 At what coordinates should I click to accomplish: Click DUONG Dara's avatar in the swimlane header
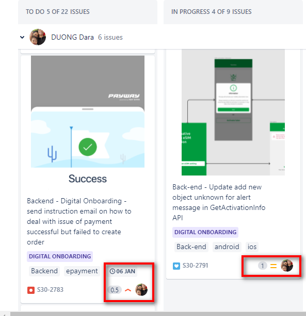(x=38, y=37)
